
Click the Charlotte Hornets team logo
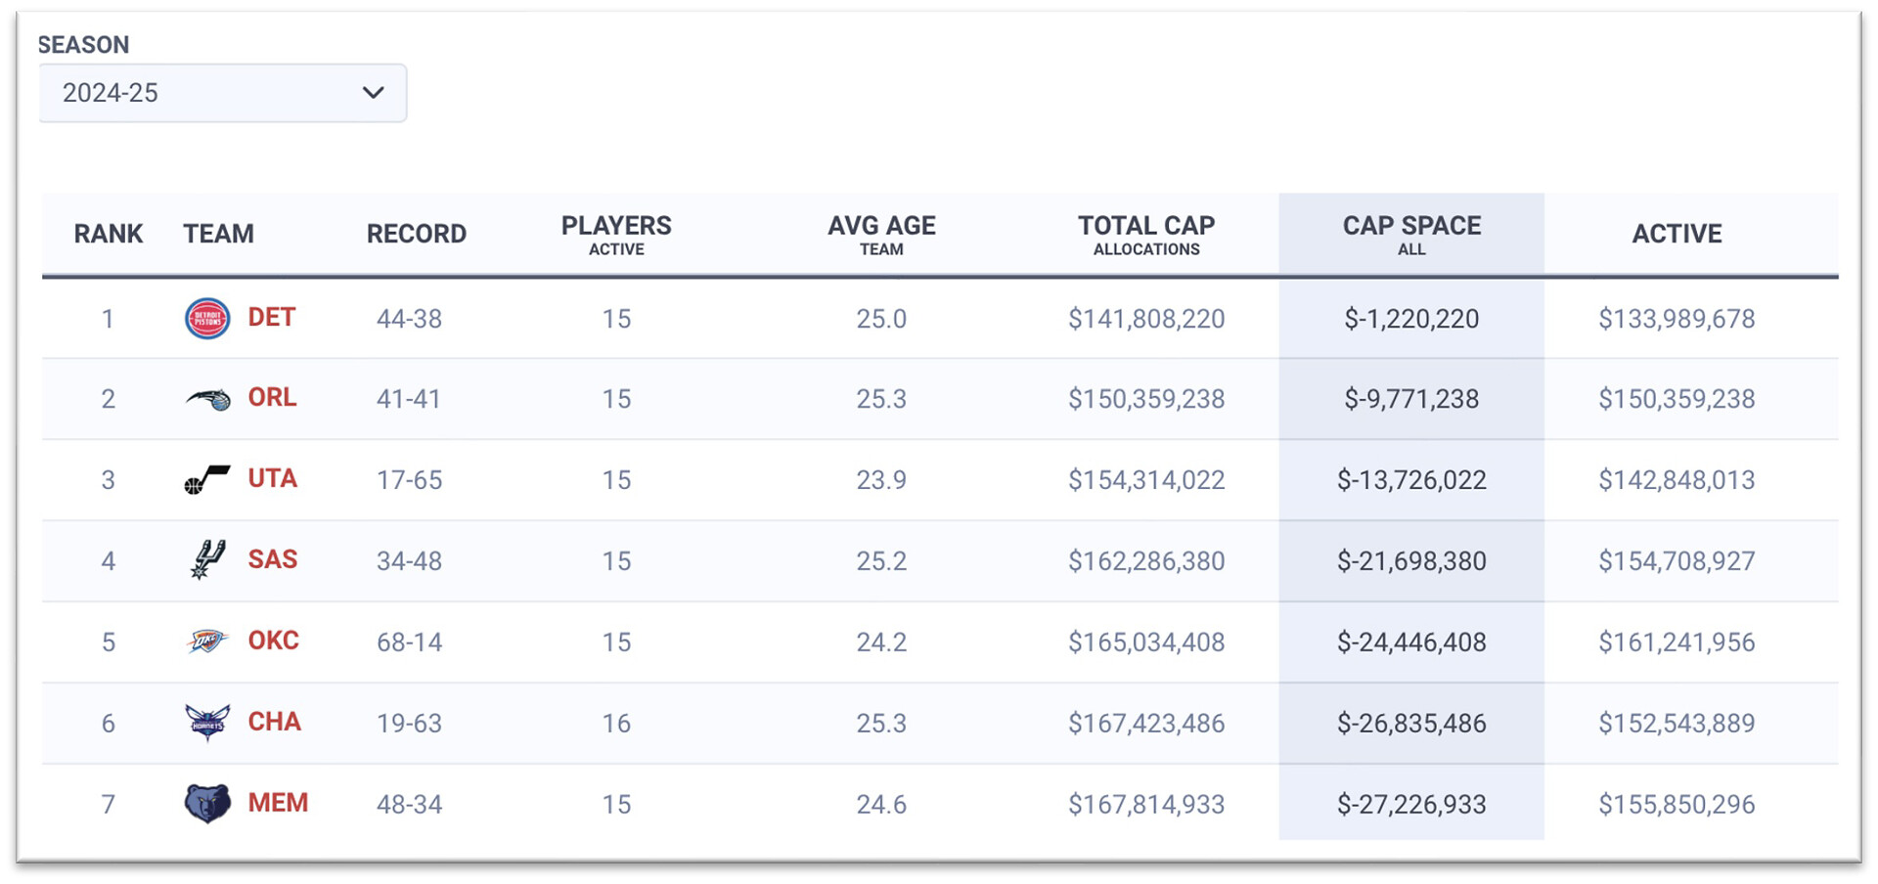point(207,723)
